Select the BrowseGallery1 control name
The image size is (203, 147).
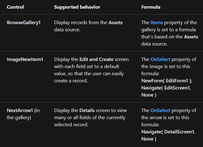coord(24,23)
